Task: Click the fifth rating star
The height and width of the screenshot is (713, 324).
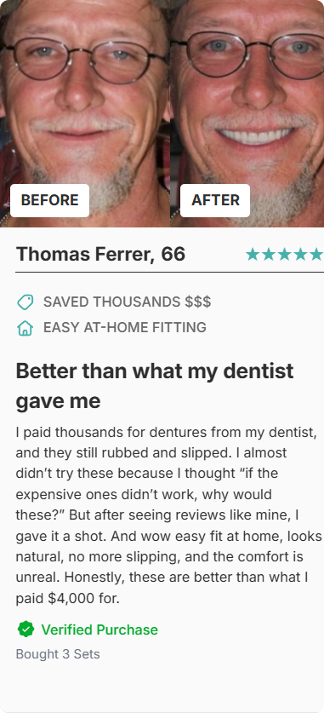Action: click(316, 255)
